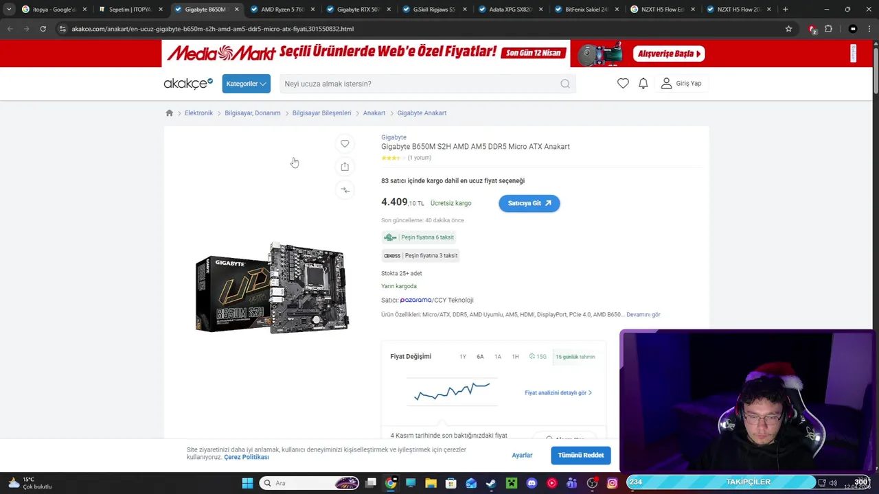Switch to the Sepetim ITOPYA tab
The image size is (879, 494).
click(x=130, y=10)
